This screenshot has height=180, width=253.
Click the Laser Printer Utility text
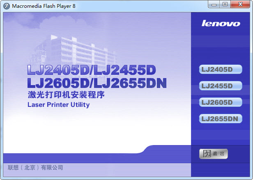tap(58, 104)
